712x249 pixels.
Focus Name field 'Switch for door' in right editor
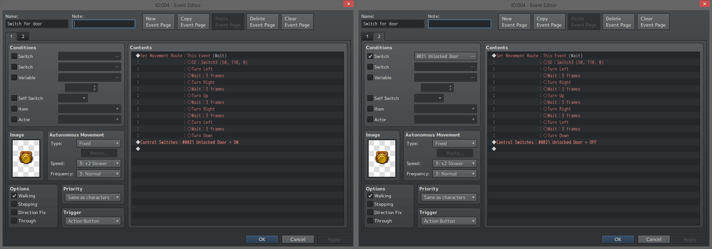(393, 24)
